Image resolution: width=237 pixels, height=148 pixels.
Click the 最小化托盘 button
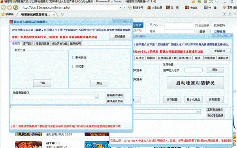(194, 100)
